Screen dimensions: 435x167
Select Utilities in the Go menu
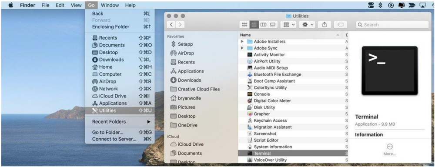120,110
